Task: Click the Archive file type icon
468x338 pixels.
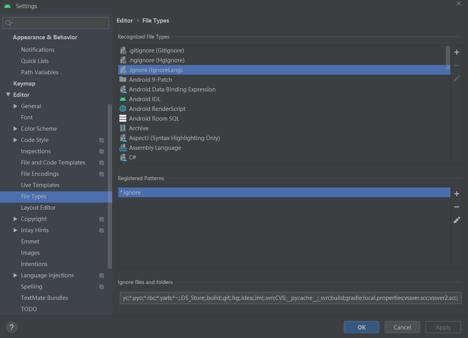Action: (x=123, y=128)
